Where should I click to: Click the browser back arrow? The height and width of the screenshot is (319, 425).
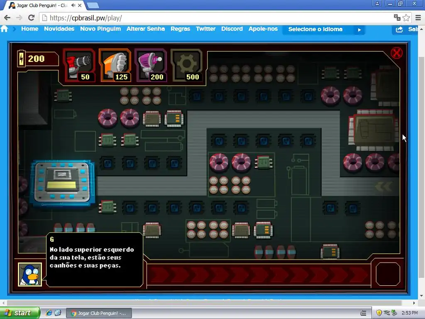tap(7, 18)
